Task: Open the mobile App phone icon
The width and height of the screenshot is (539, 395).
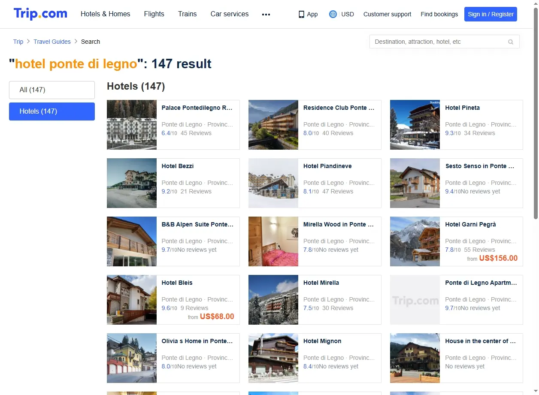Action: coord(301,14)
